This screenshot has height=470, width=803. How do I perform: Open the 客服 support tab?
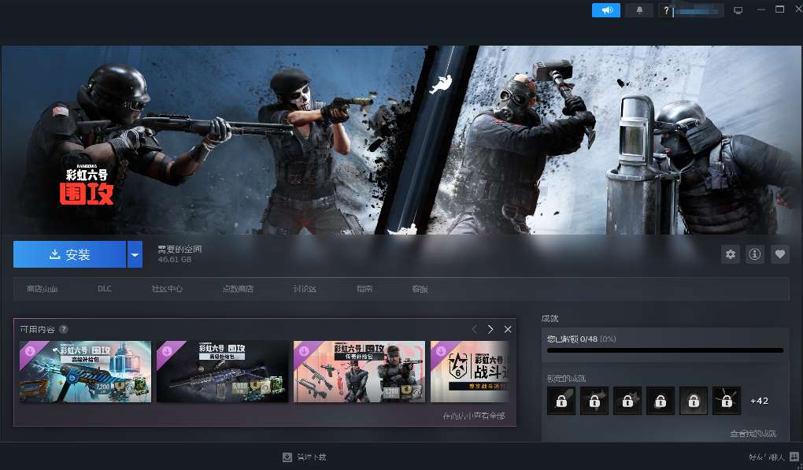[420, 289]
